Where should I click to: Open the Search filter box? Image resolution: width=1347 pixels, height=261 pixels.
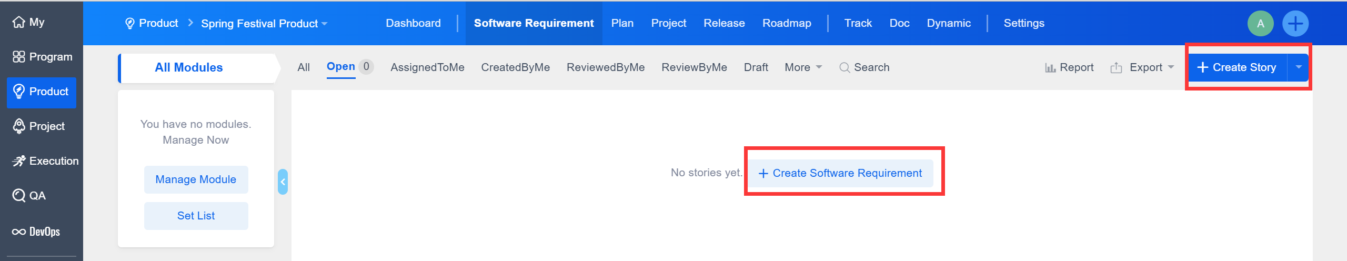click(x=865, y=67)
